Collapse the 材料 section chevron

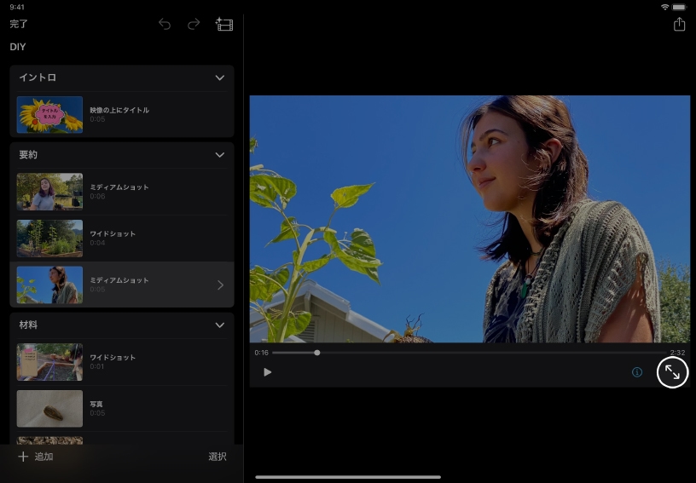tap(219, 325)
